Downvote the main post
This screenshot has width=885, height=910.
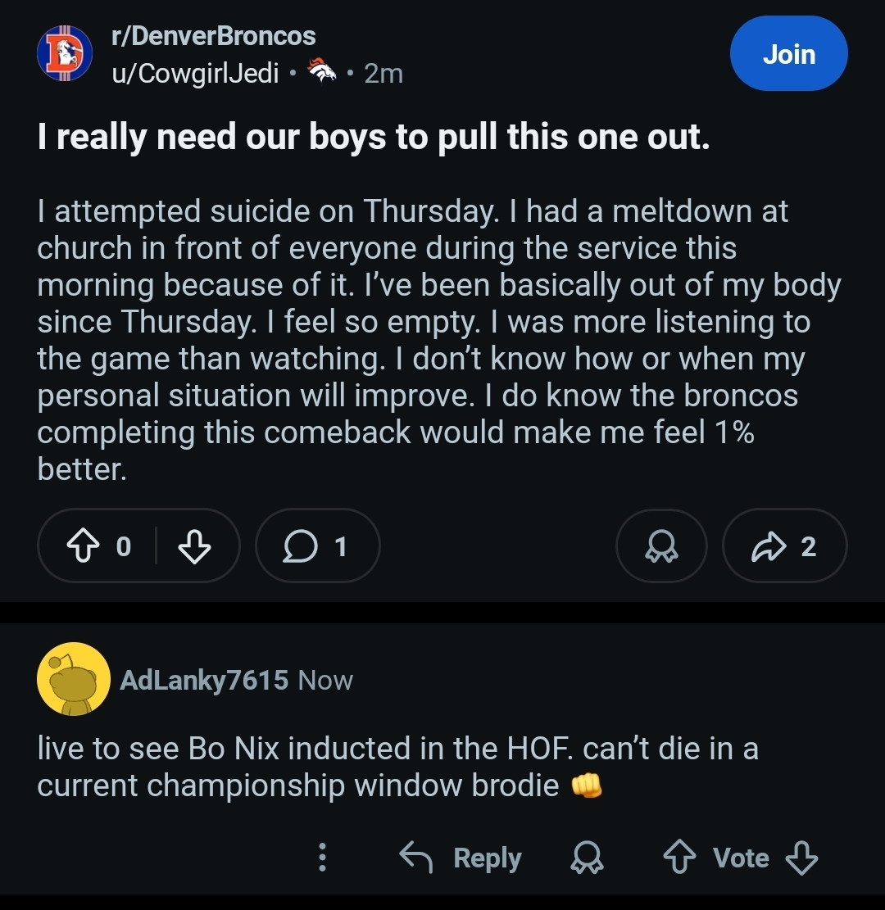point(194,546)
